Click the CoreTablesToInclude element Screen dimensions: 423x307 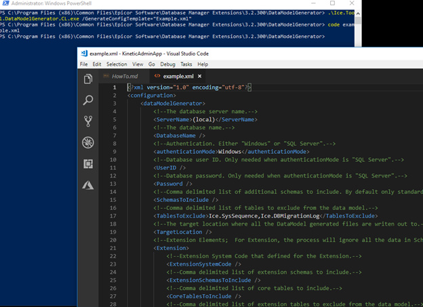point(203,296)
